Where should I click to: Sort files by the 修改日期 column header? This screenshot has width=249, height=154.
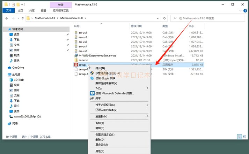point(136,26)
